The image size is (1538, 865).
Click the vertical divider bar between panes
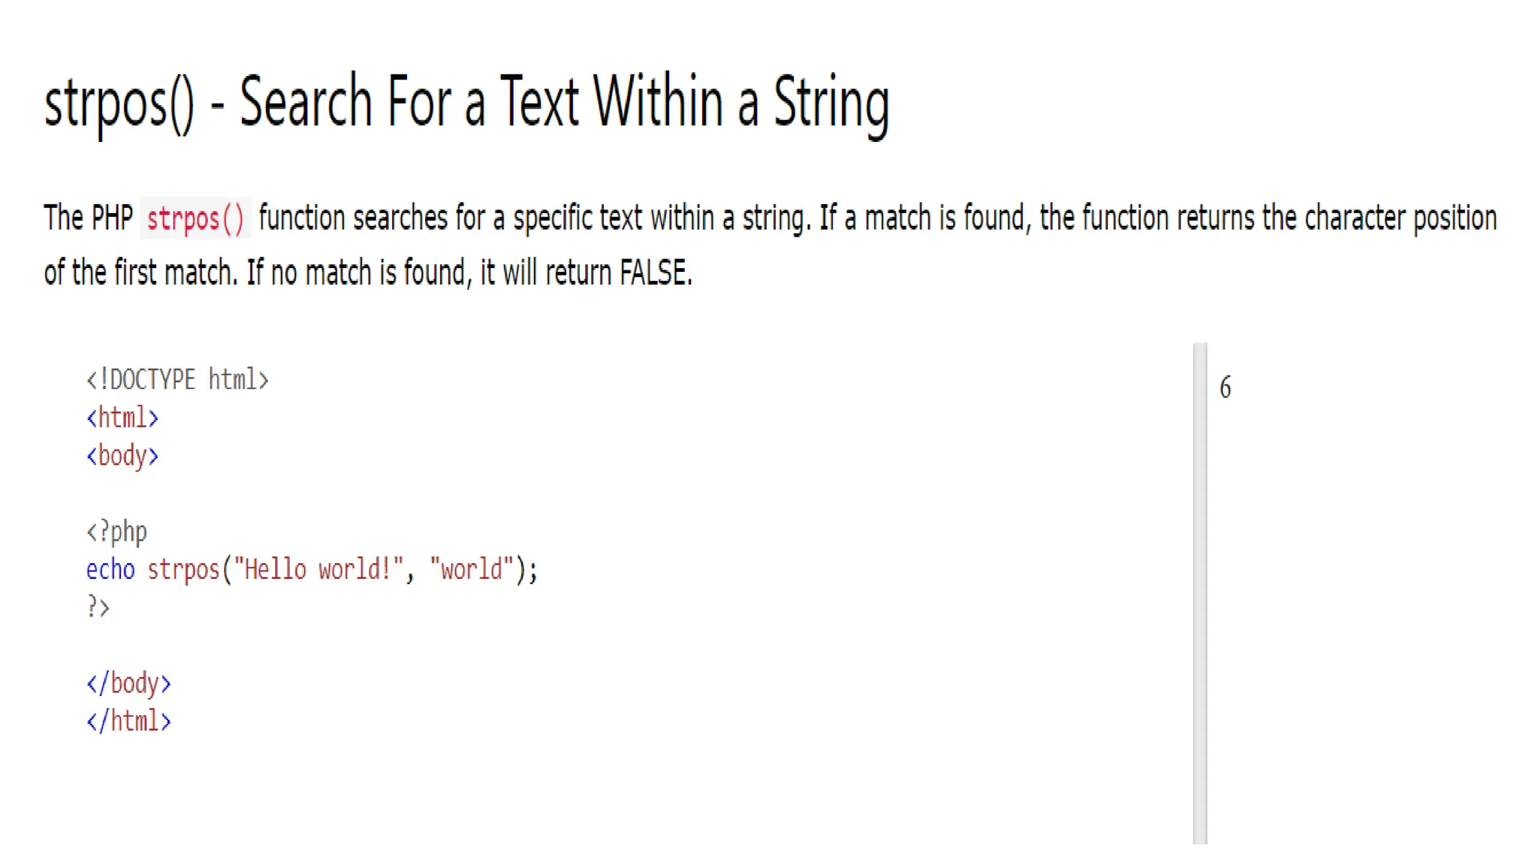pyautogui.click(x=1199, y=593)
